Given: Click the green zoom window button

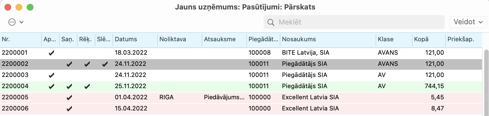Looking at the screenshot, I should click(x=30, y=7).
